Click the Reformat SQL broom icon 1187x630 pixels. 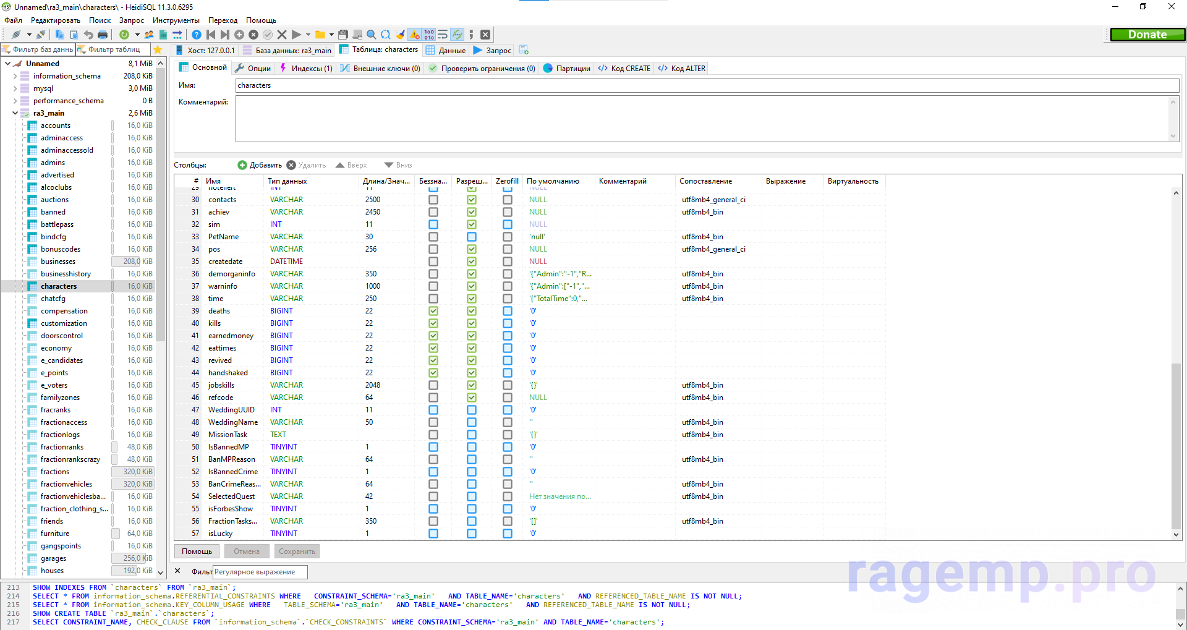point(400,35)
